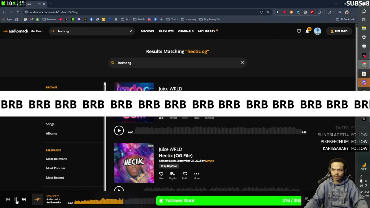Pause the currently playing track

tap(16, 199)
